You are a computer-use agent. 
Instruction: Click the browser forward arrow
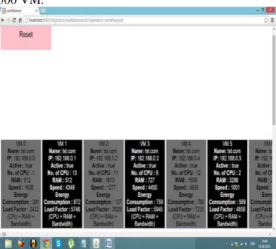8,20
